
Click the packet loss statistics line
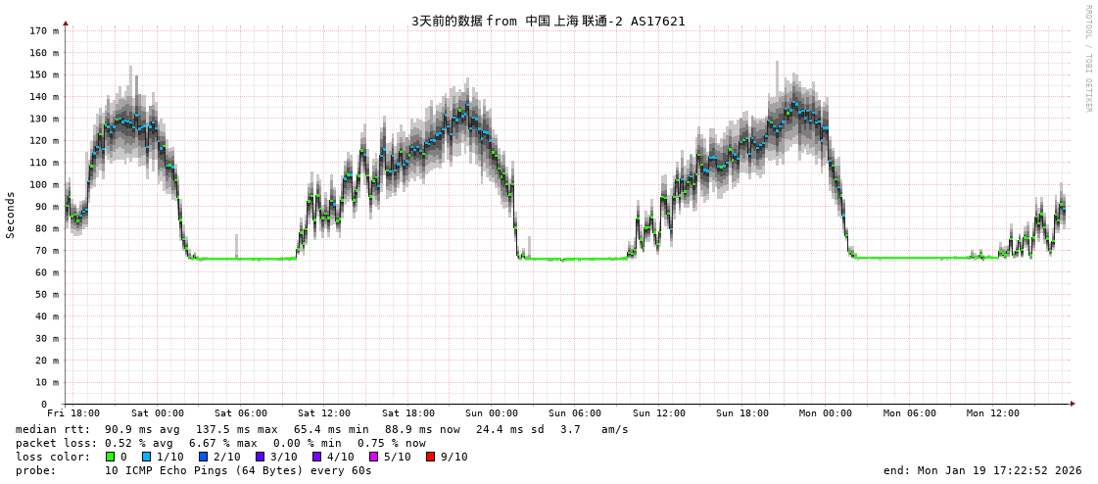point(220,443)
